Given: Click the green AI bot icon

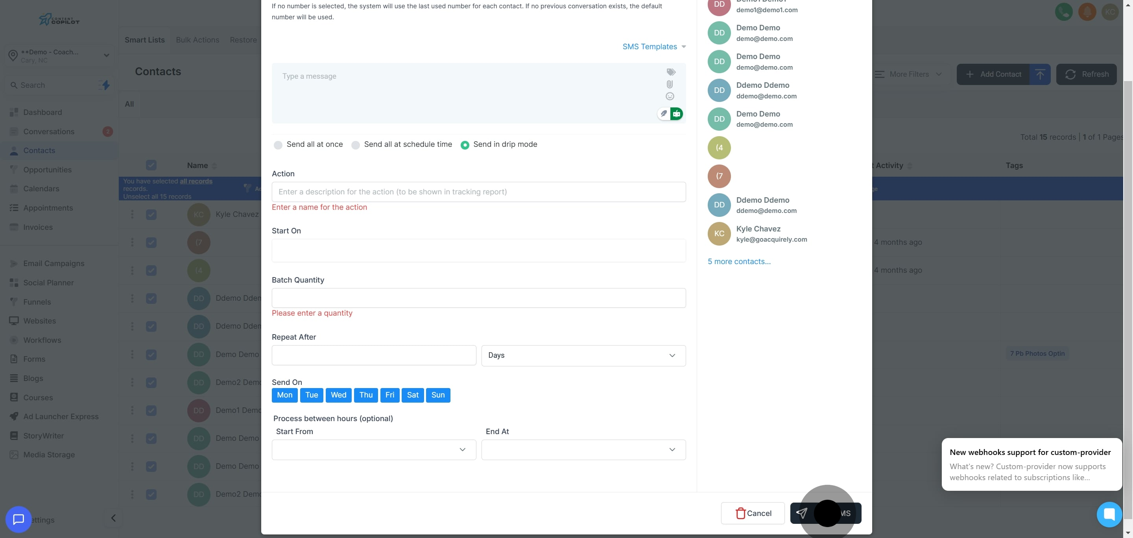Looking at the screenshot, I should point(677,114).
